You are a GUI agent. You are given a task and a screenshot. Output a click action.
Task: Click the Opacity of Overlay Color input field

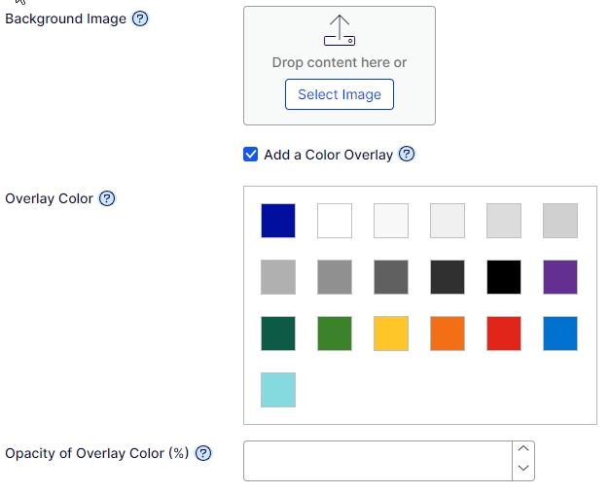(377, 460)
